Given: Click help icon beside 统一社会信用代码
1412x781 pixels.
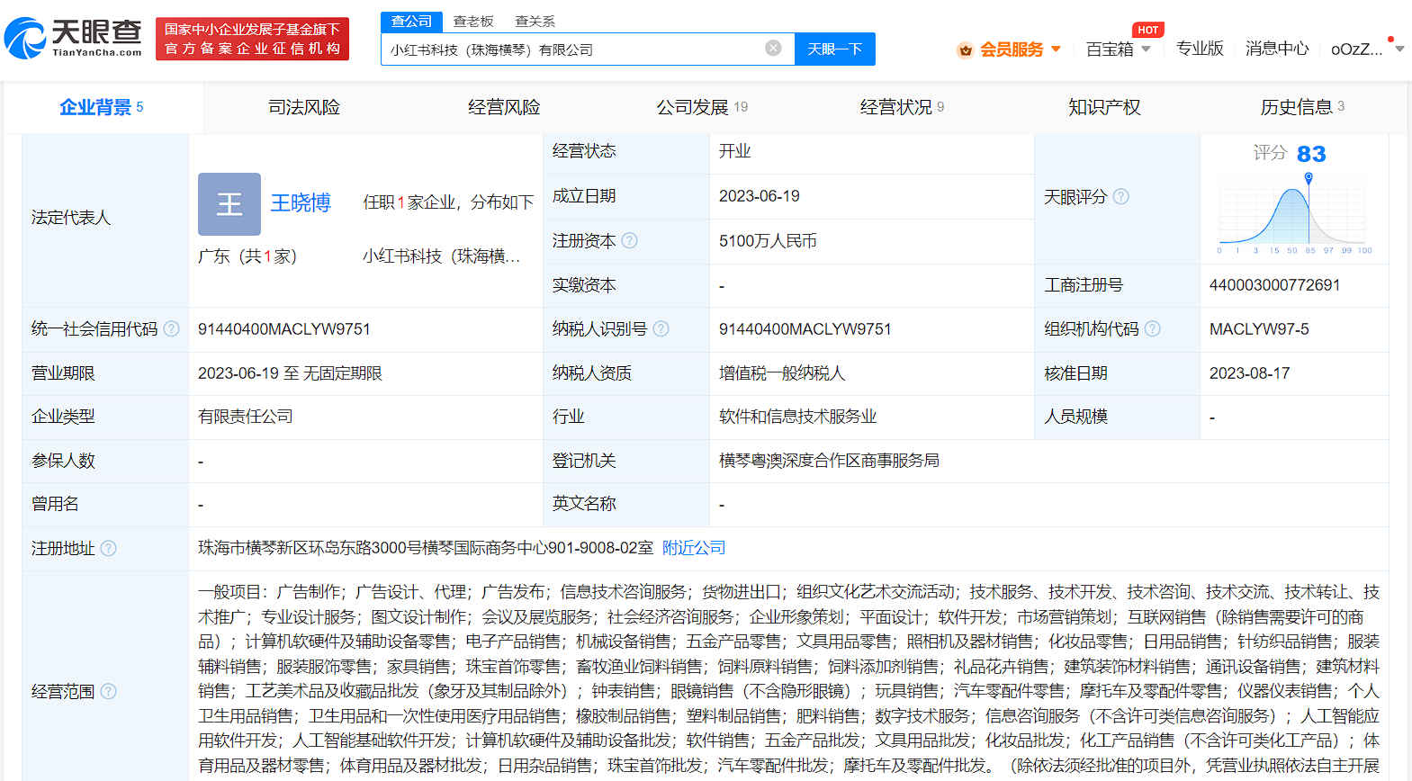Looking at the screenshot, I should point(172,329).
